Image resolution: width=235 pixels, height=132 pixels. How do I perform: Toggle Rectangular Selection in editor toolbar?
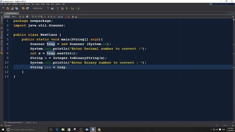45,16
